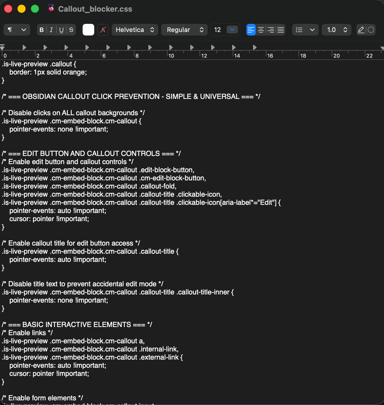Image resolution: width=384 pixels, height=405 pixels.
Task: Open the paragraph styles menu
Action: click(x=17, y=30)
